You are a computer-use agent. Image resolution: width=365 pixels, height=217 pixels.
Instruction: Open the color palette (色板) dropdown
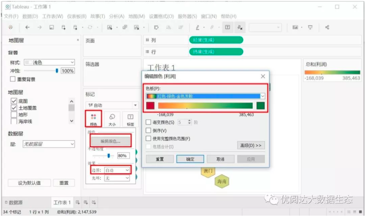point(263,96)
